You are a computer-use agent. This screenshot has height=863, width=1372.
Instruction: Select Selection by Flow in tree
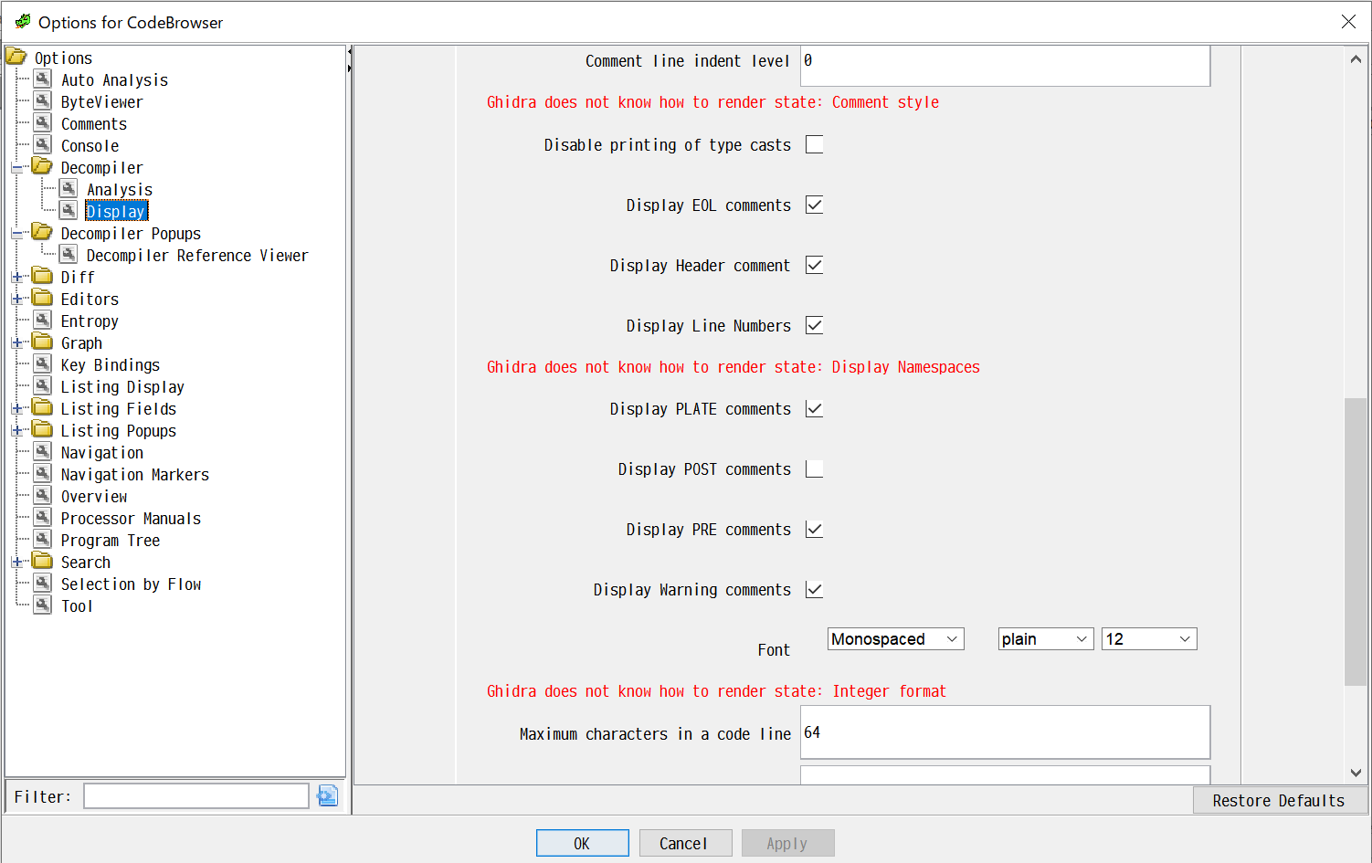tap(131, 584)
